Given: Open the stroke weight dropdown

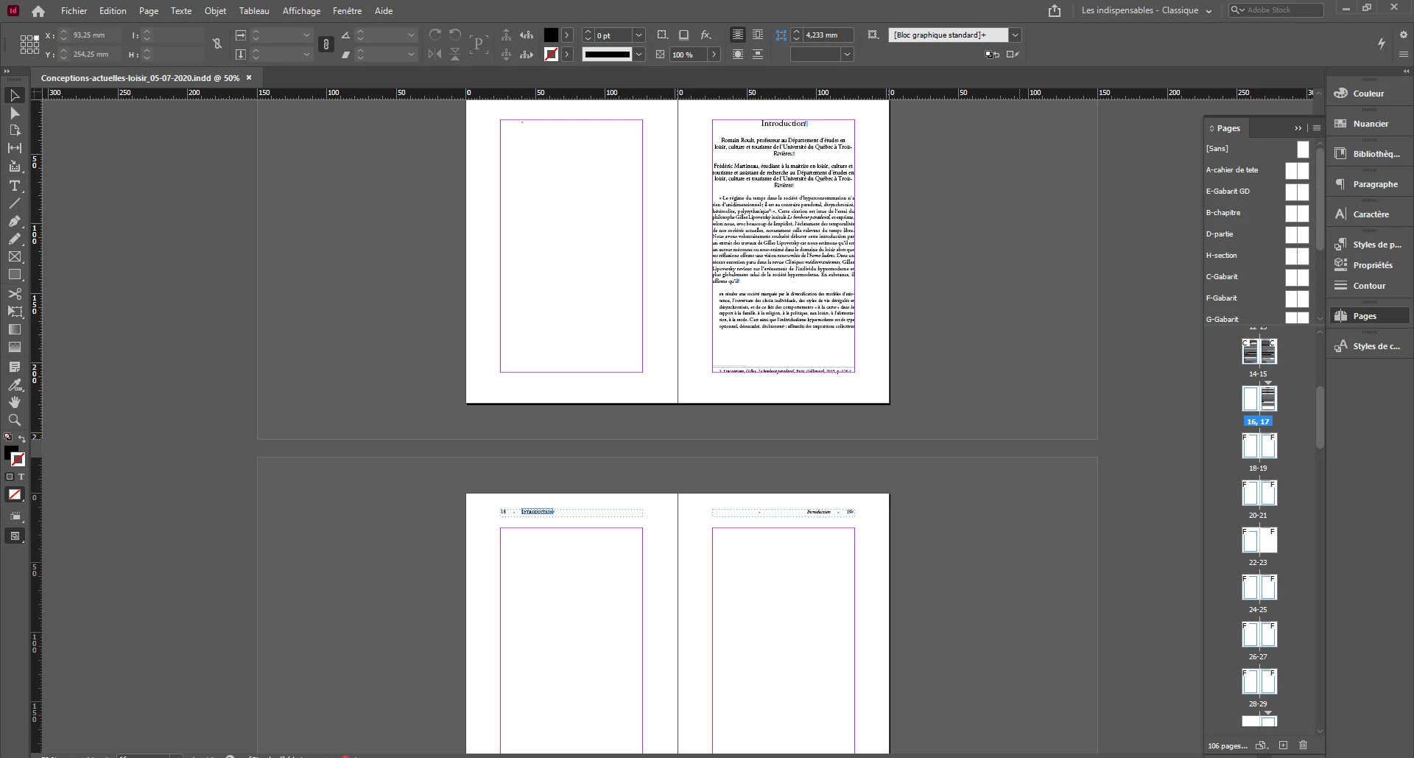Looking at the screenshot, I should point(639,35).
